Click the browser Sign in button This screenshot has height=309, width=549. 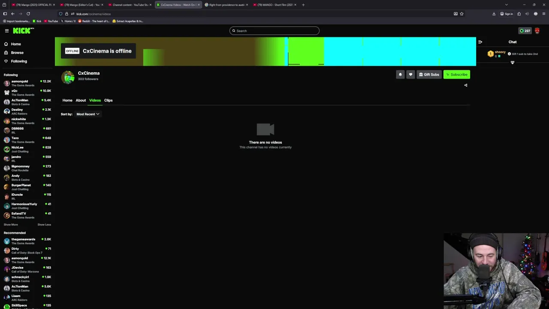(x=507, y=14)
